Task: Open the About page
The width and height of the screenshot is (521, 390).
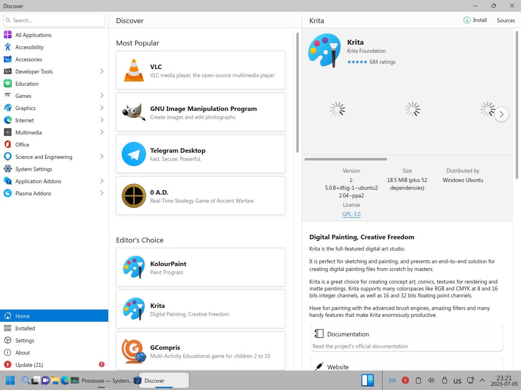Action: (54, 353)
